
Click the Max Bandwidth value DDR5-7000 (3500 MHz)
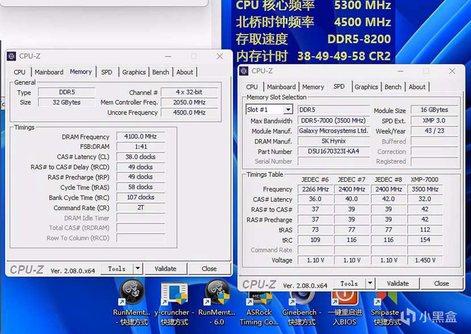tap(333, 121)
